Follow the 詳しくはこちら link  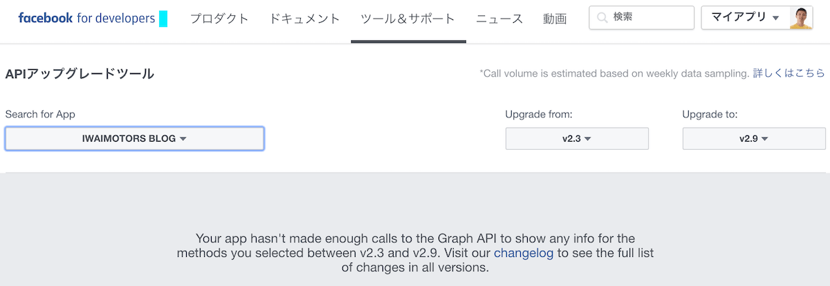click(x=788, y=73)
